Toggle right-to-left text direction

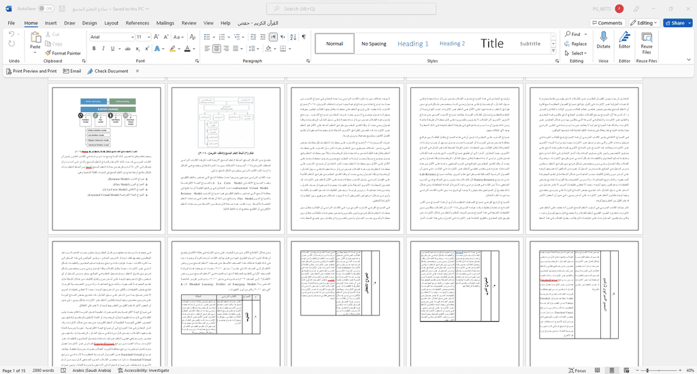[x=282, y=37]
